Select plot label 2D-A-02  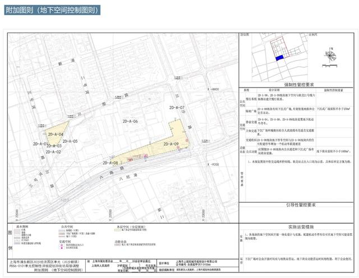[x=53, y=152]
